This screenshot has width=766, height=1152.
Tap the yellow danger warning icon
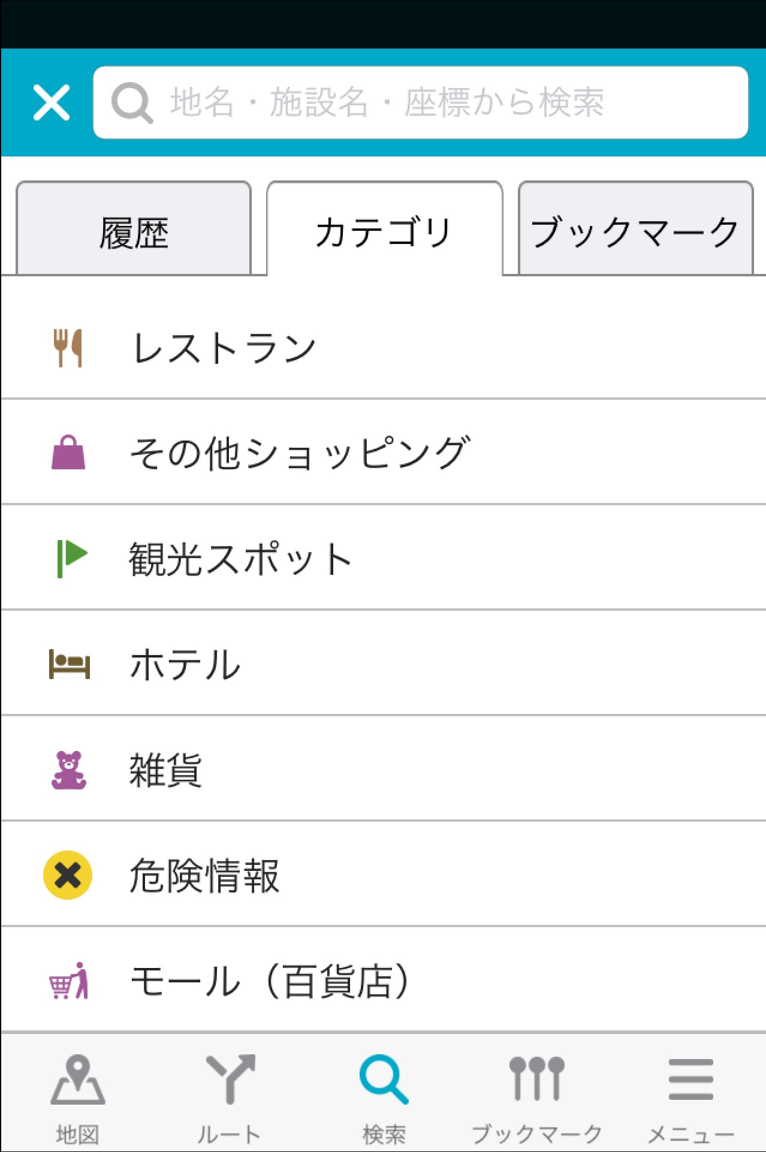point(68,875)
